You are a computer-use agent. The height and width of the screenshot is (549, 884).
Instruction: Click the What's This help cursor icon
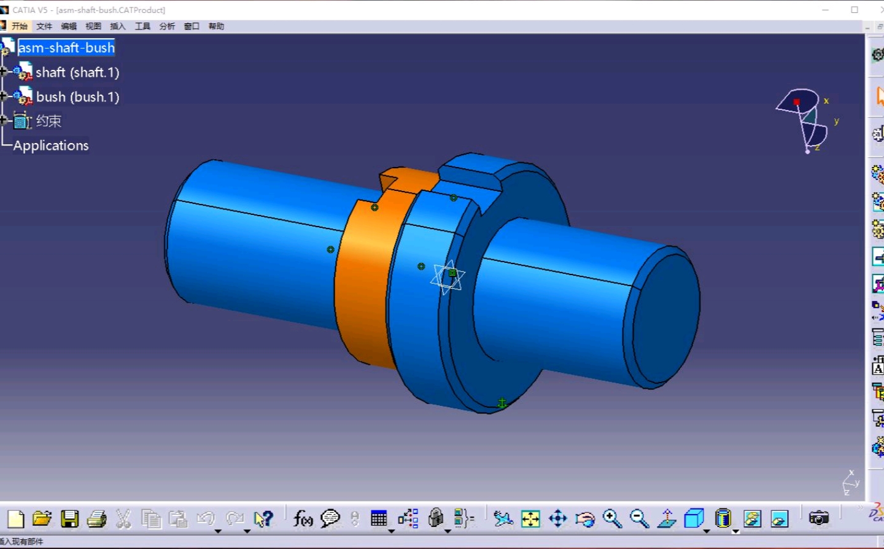click(x=263, y=520)
